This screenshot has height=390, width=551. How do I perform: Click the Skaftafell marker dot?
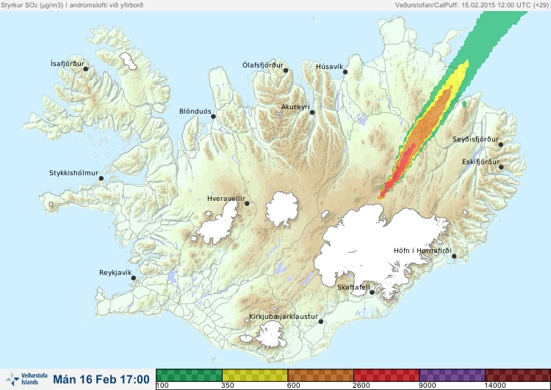[372, 292]
